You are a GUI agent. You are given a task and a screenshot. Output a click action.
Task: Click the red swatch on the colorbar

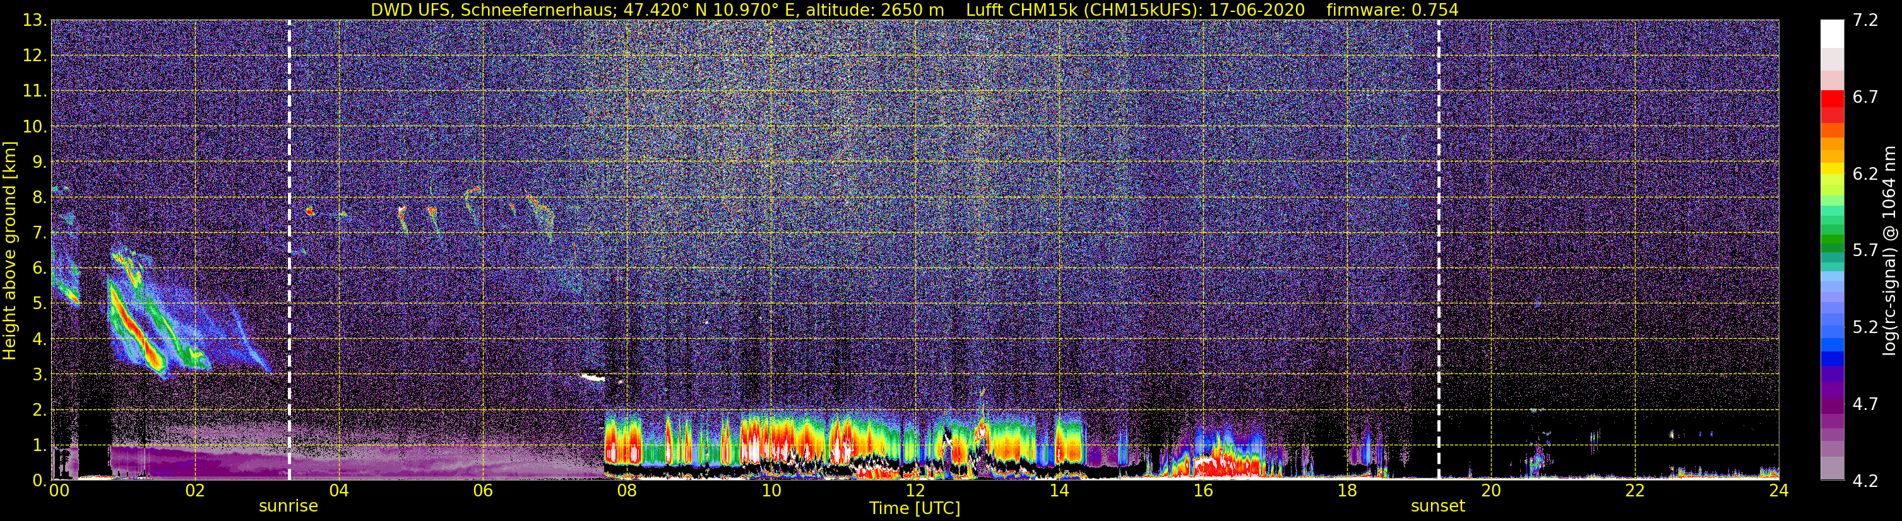[1832, 99]
